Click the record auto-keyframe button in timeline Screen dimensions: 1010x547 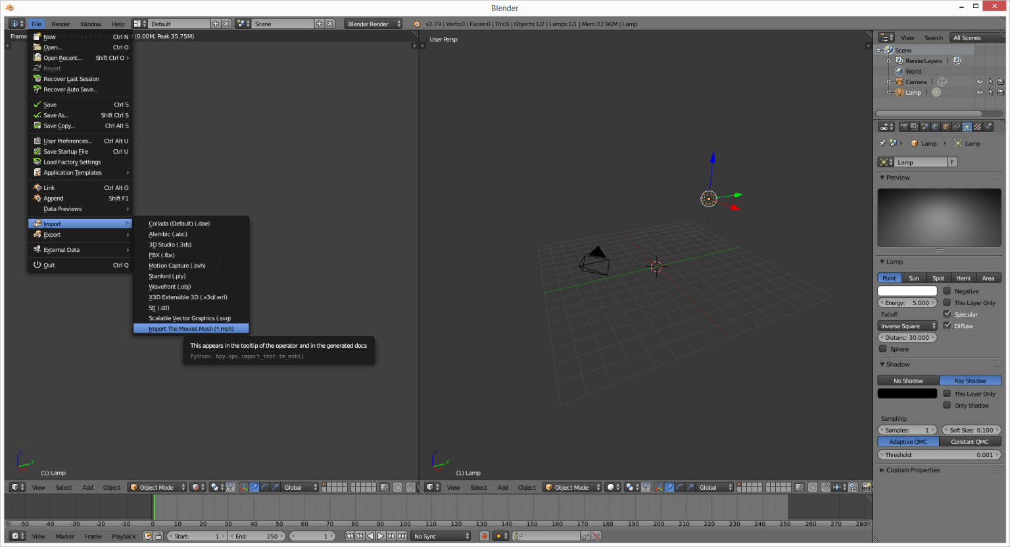(485, 536)
